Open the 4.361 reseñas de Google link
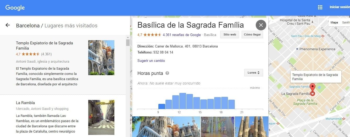 (182, 35)
